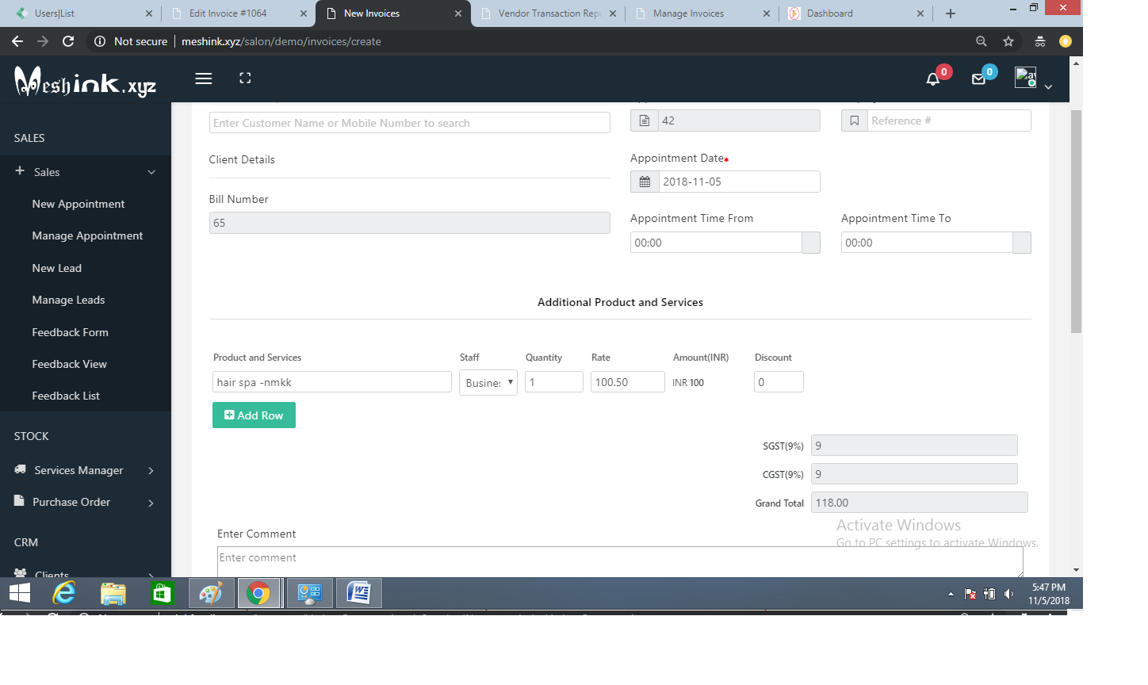Click the Clients group icon
Screen dimensions: 1148x685
(x=21, y=573)
